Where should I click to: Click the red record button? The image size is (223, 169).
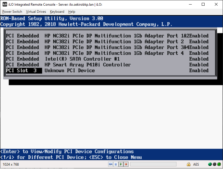click(126, 164)
